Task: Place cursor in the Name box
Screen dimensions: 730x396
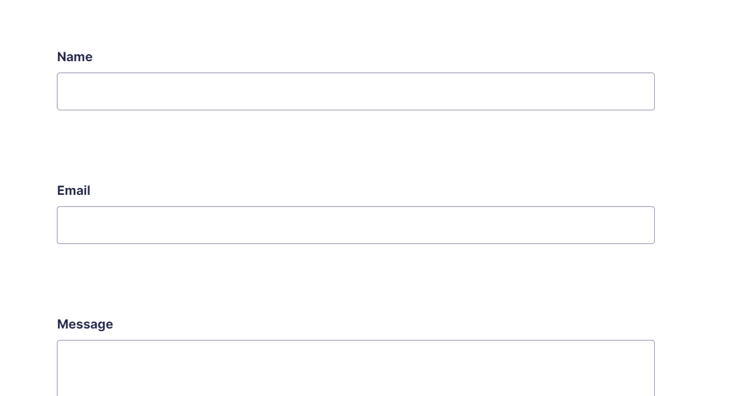Action: pos(356,91)
